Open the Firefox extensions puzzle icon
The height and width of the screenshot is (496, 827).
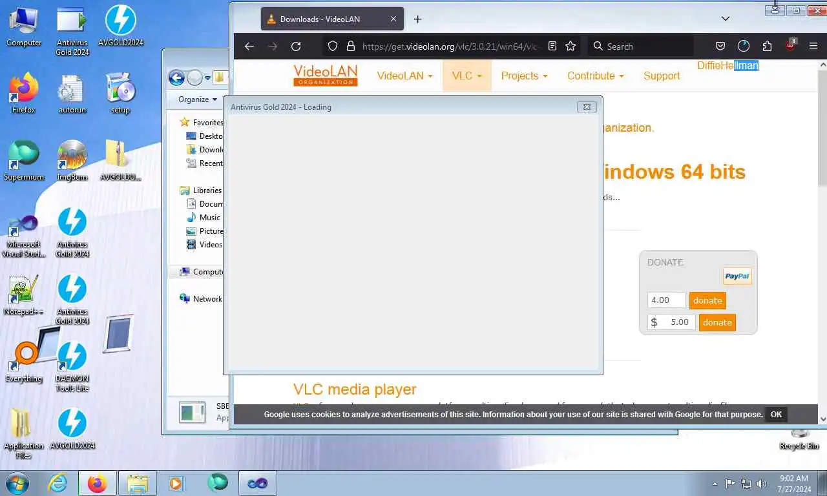click(767, 46)
